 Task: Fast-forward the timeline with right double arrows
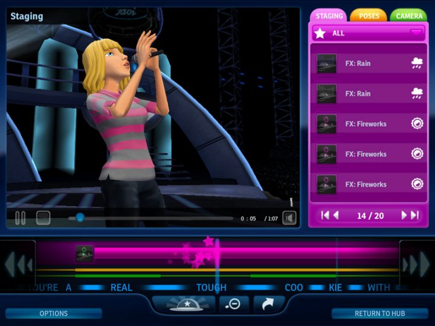pyautogui.click(x=417, y=264)
